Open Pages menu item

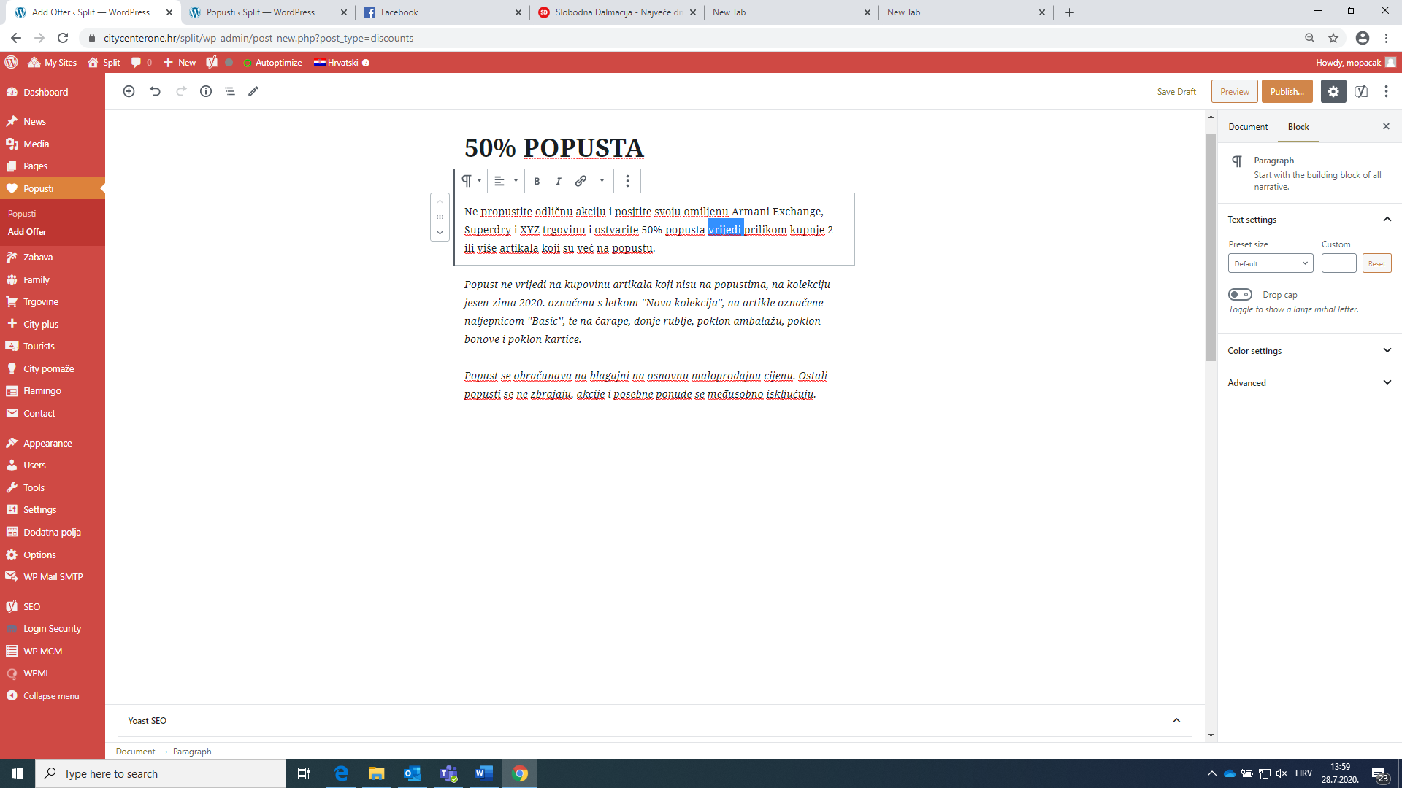53,166
